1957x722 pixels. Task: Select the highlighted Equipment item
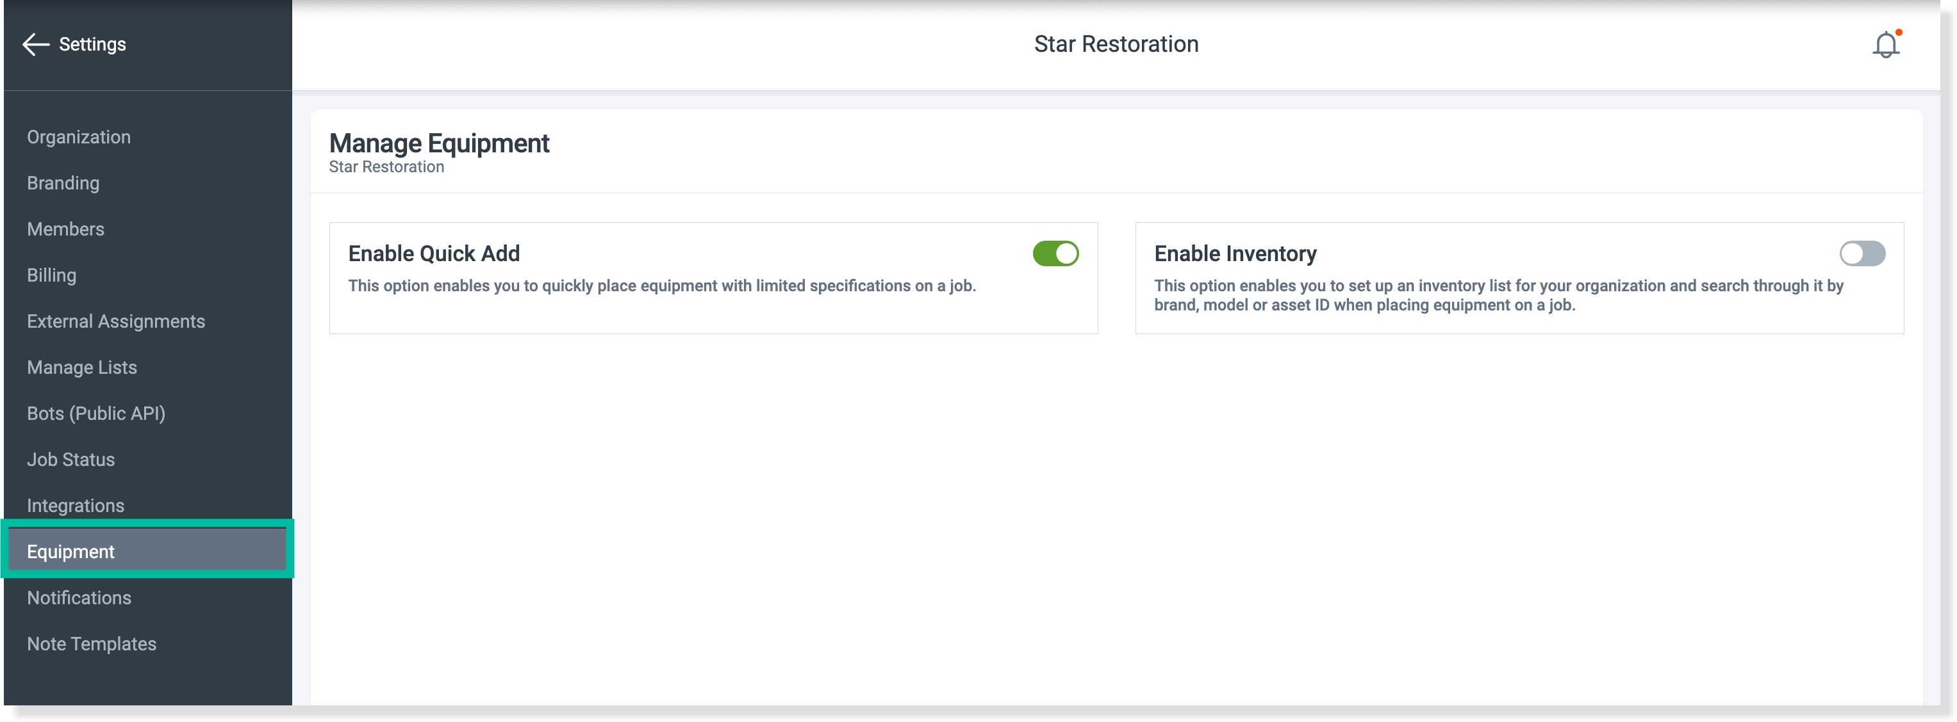click(x=147, y=551)
